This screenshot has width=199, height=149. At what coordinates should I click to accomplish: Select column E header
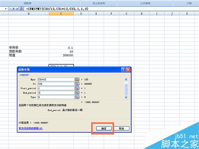[x=96, y=14]
